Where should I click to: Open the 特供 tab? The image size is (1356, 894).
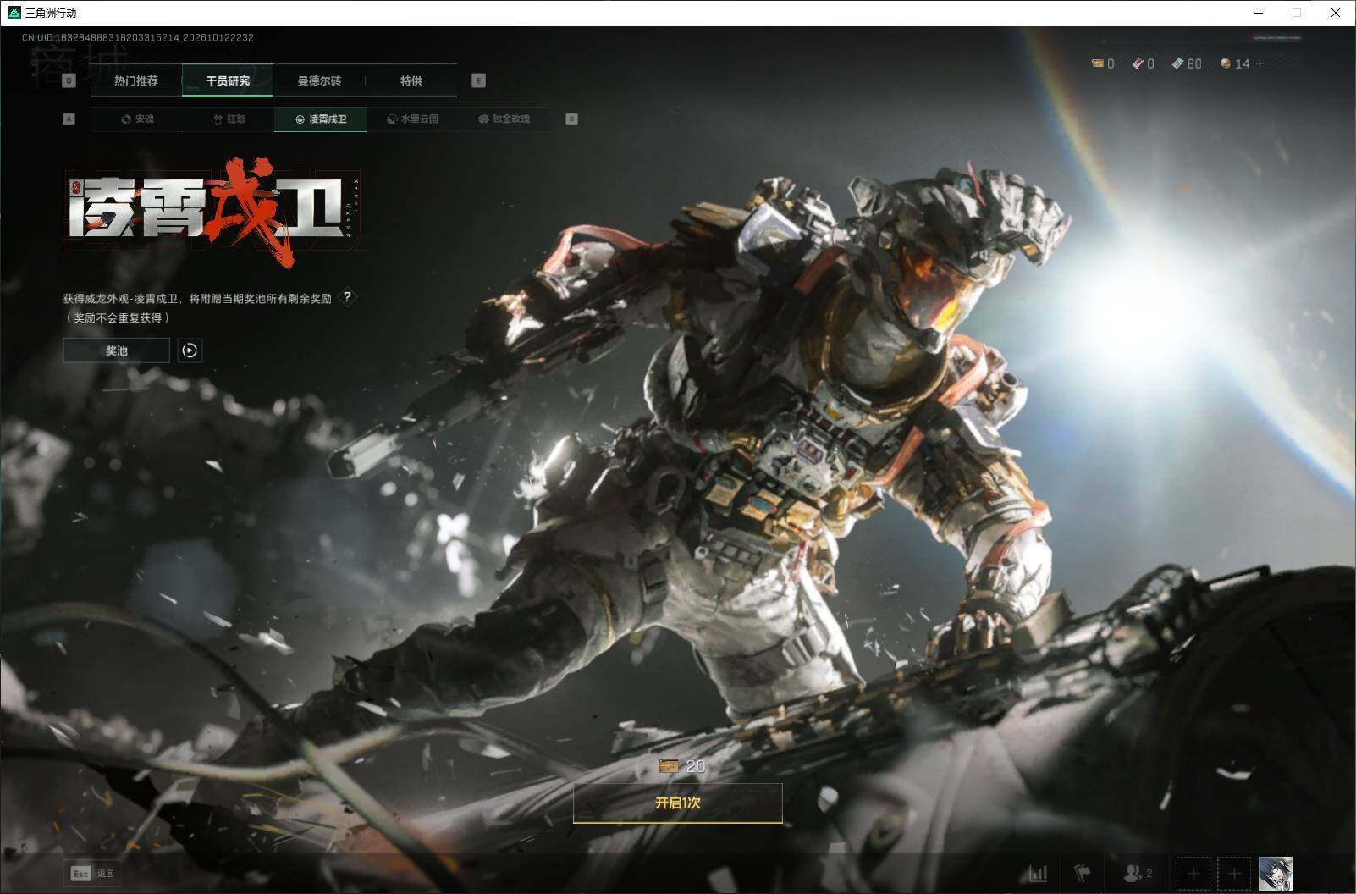click(x=411, y=80)
